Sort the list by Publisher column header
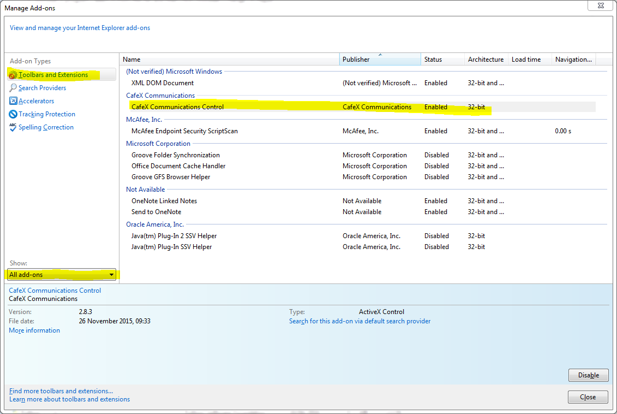This screenshot has height=414, width=617. pyautogui.click(x=380, y=60)
